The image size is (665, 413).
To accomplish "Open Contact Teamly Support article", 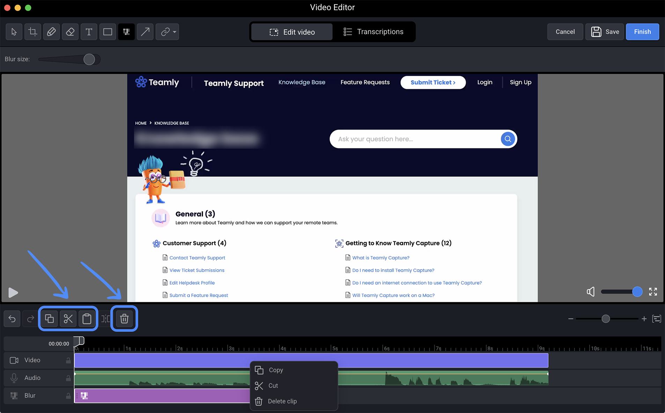I will [197, 258].
